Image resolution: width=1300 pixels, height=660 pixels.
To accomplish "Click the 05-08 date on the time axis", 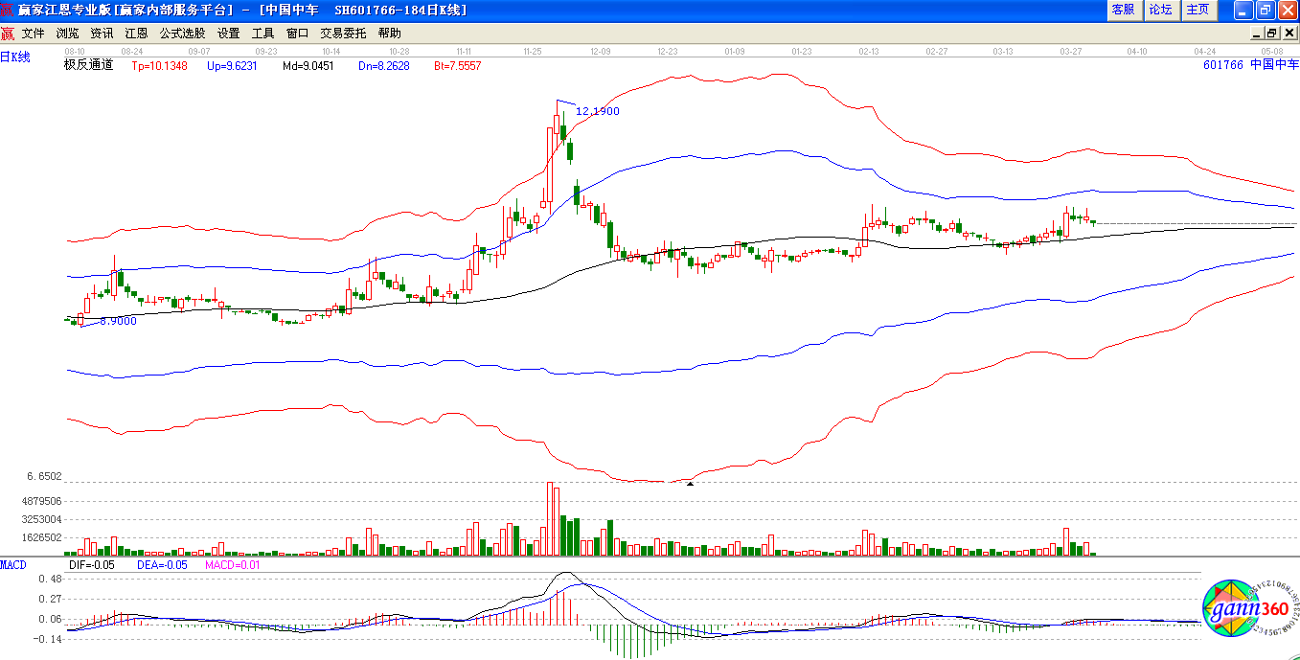I will [x=1271, y=50].
